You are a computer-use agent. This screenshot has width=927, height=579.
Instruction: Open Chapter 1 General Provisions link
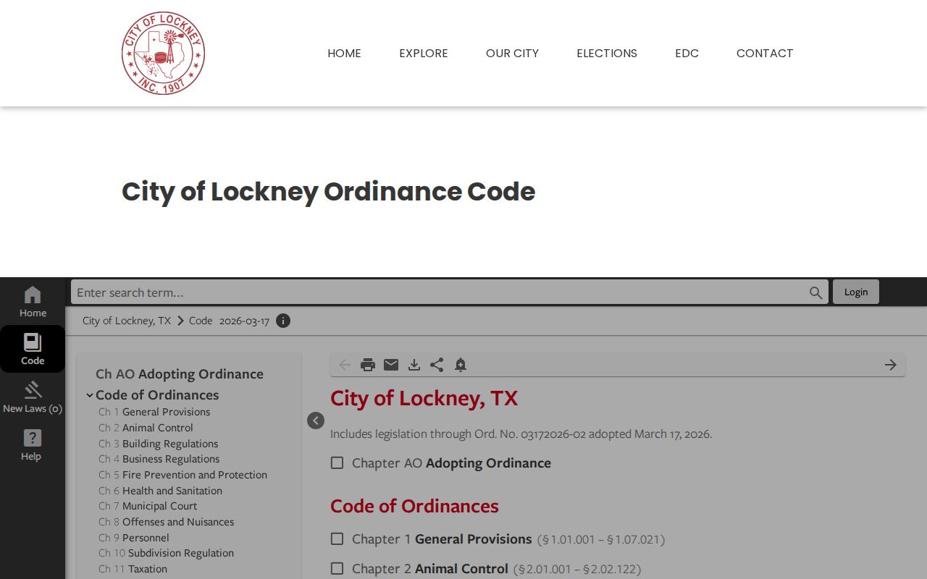click(442, 539)
